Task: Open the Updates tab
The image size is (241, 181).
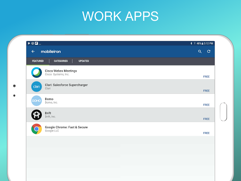Action: coord(84,61)
